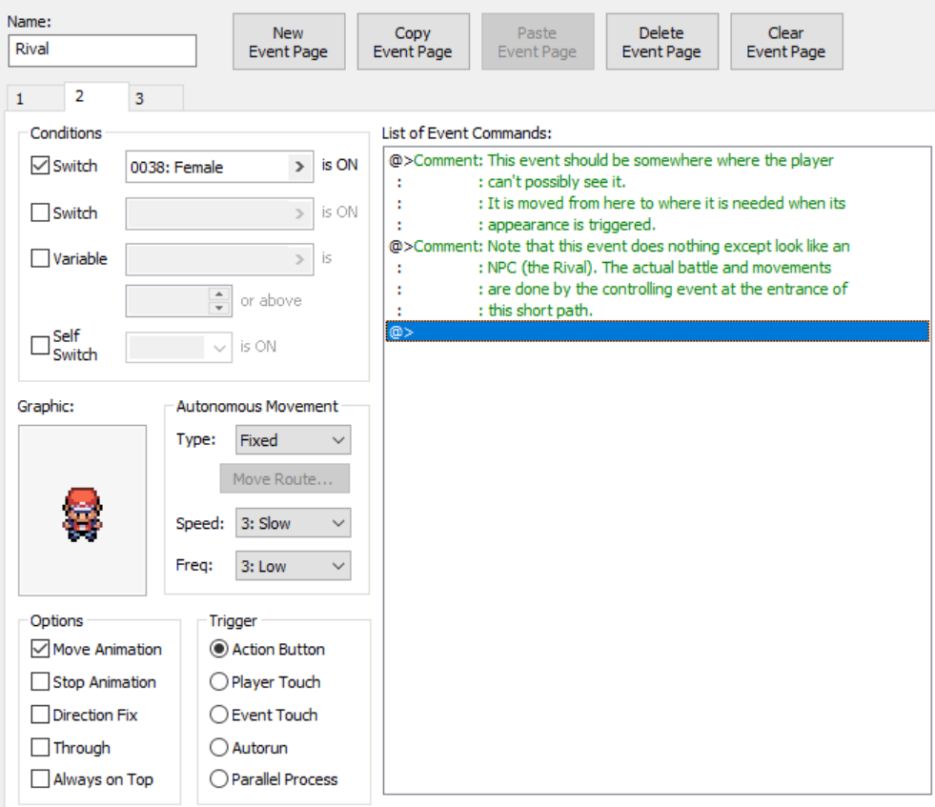Open the Speed dropdown showing 3: Slow
Image resolution: width=935 pixels, height=807 pixels.
(x=293, y=523)
